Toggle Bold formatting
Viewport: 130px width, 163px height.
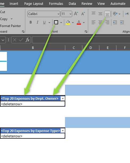tap(31, 22)
